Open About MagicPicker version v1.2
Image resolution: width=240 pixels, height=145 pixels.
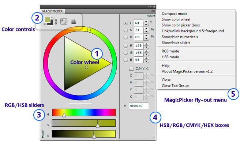[187, 71]
